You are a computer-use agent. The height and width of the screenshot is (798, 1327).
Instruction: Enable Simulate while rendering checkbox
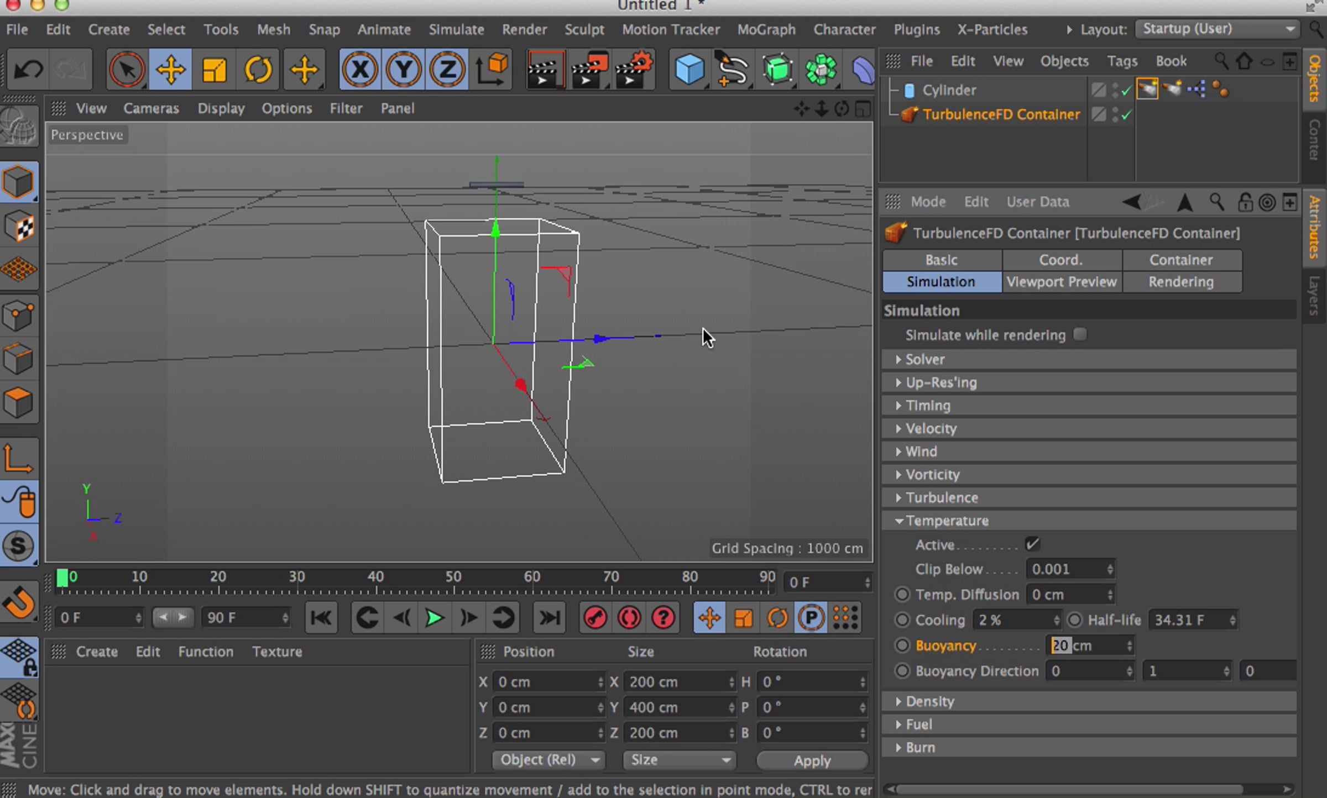(1080, 334)
